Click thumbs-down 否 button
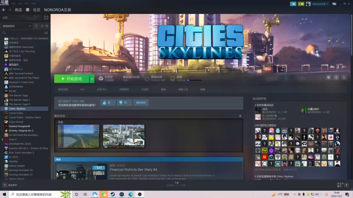The width and height of the screenshot is (353, 198). pyautogui.click(x=124, y=103)
